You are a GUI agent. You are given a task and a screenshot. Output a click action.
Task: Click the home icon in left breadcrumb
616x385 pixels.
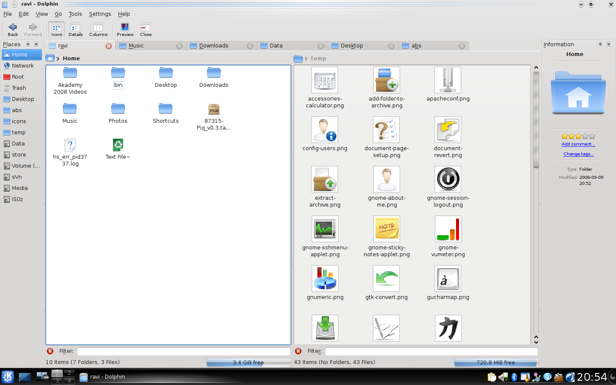50,59
